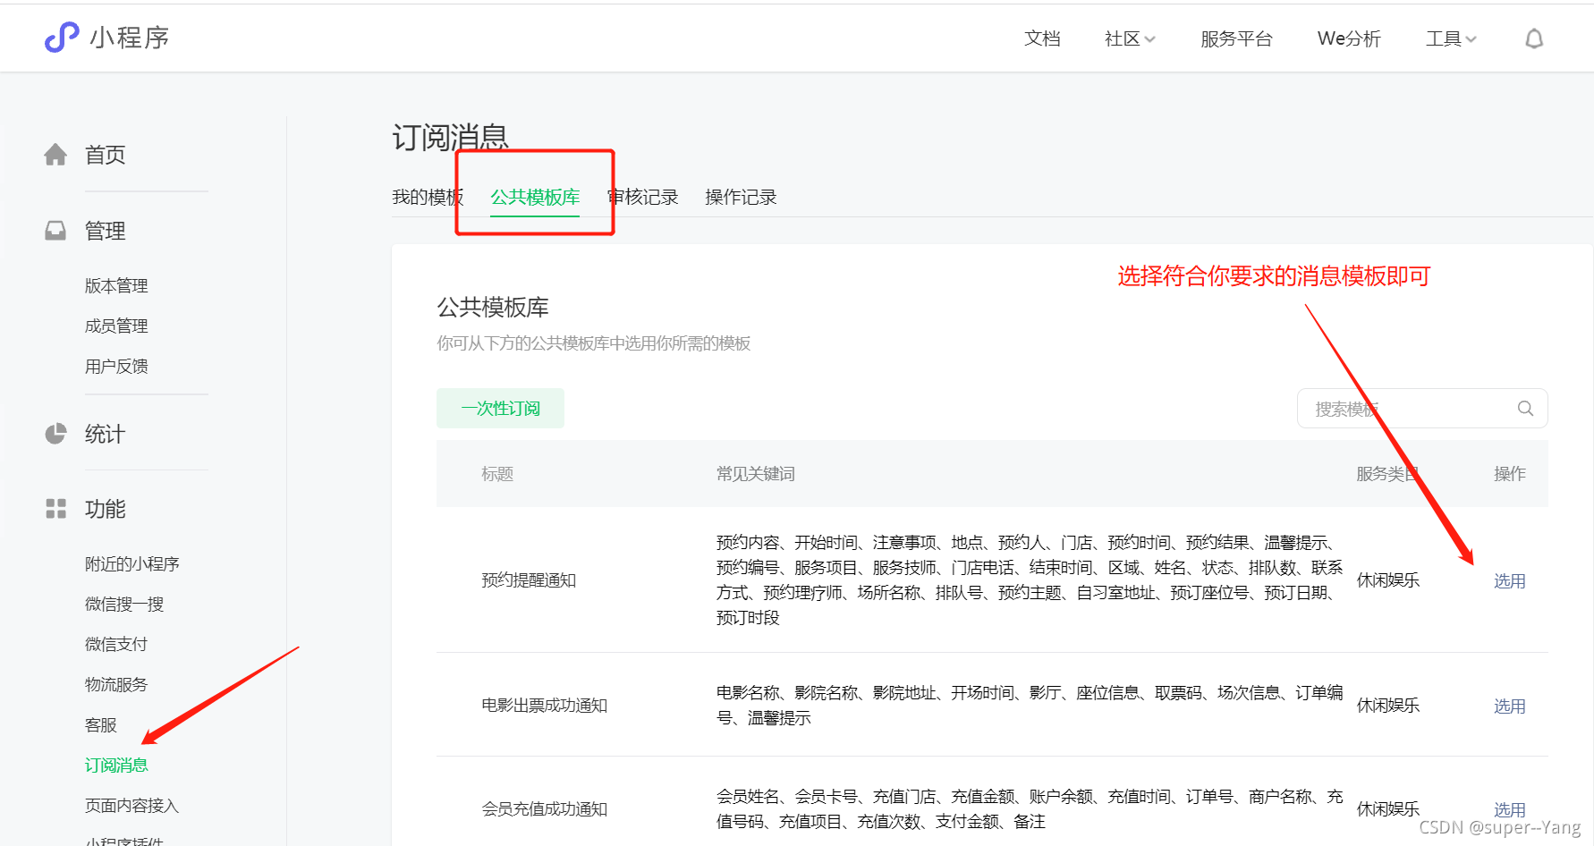Click the 功能 grid icon

pyautogui.click(x=55, y=508)
